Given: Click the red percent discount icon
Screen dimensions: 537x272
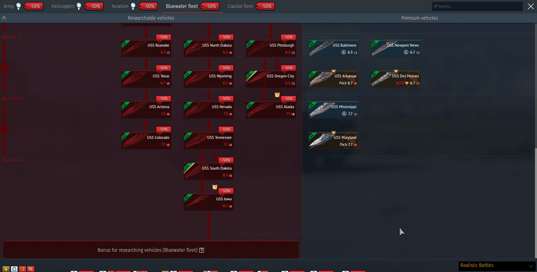Looking at the screenshot, I should point(31,269).
